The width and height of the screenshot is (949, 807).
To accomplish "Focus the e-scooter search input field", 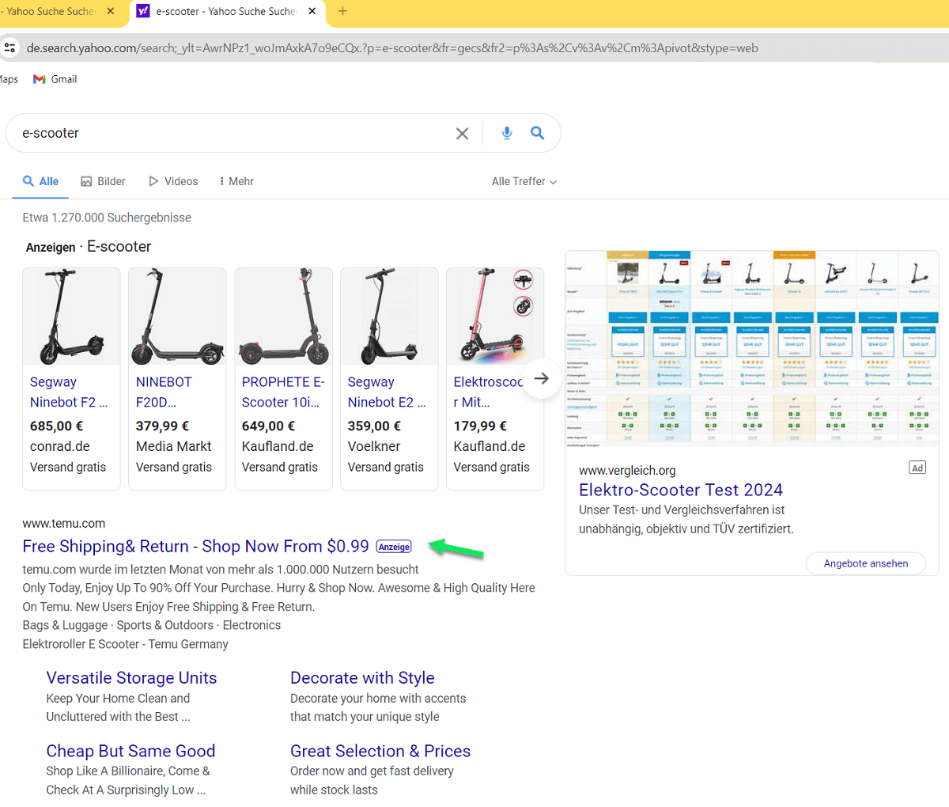I will (233, 133).
